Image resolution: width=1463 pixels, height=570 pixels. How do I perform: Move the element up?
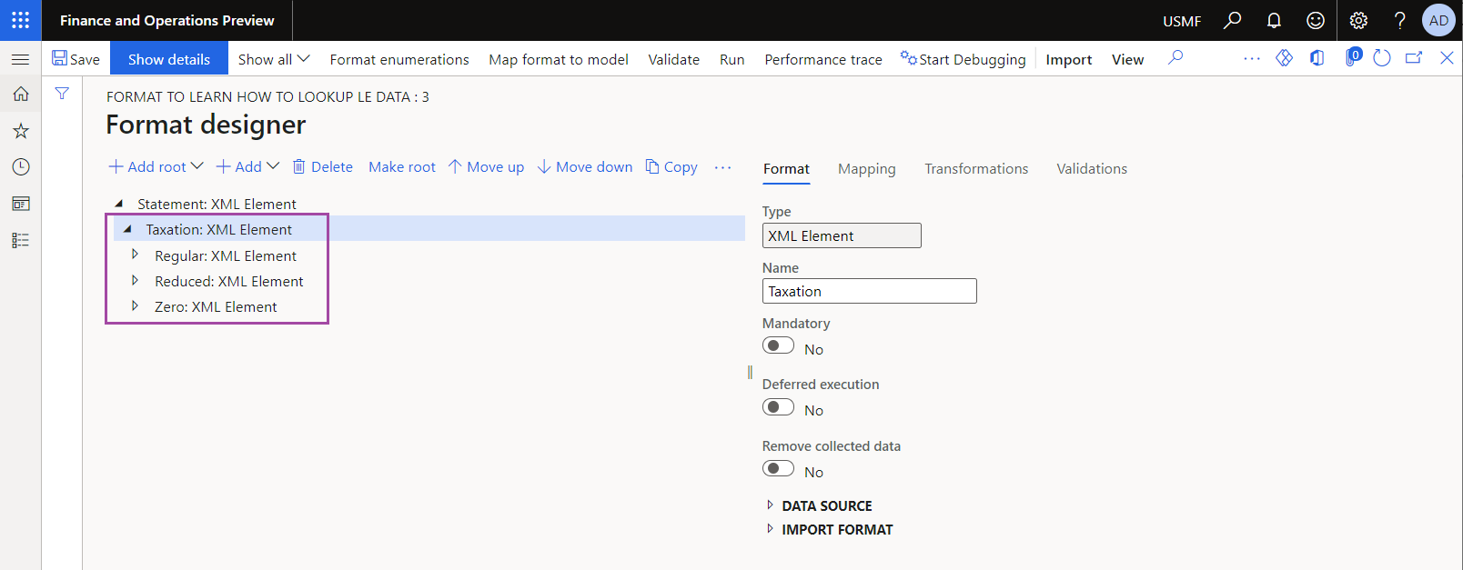point(486,166)
